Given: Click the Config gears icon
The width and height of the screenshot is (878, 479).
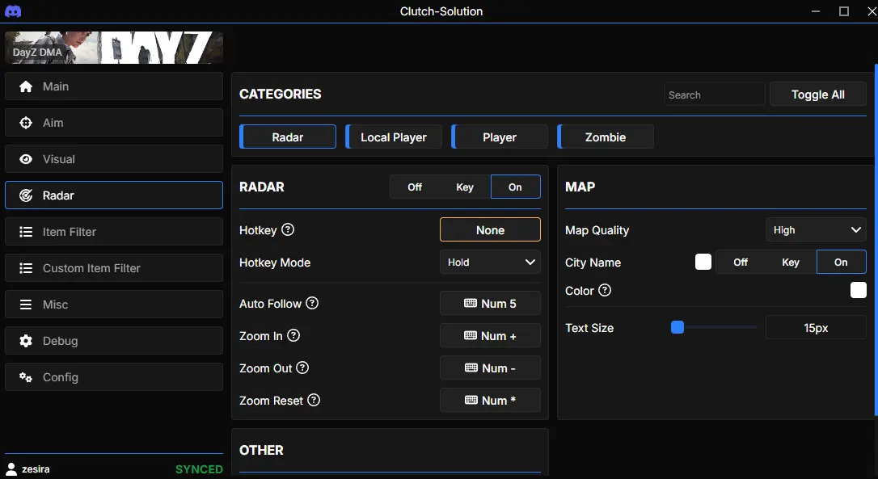Looking at the screenshot, I should (26, 377).
